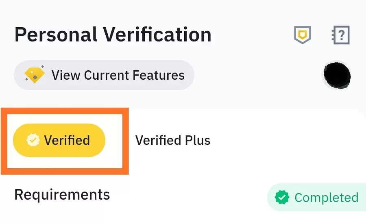
Task: Click the word Completed in green
Action: (326, 198)
